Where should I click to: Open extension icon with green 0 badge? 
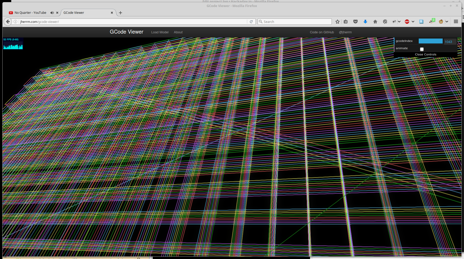pos(432,21)
